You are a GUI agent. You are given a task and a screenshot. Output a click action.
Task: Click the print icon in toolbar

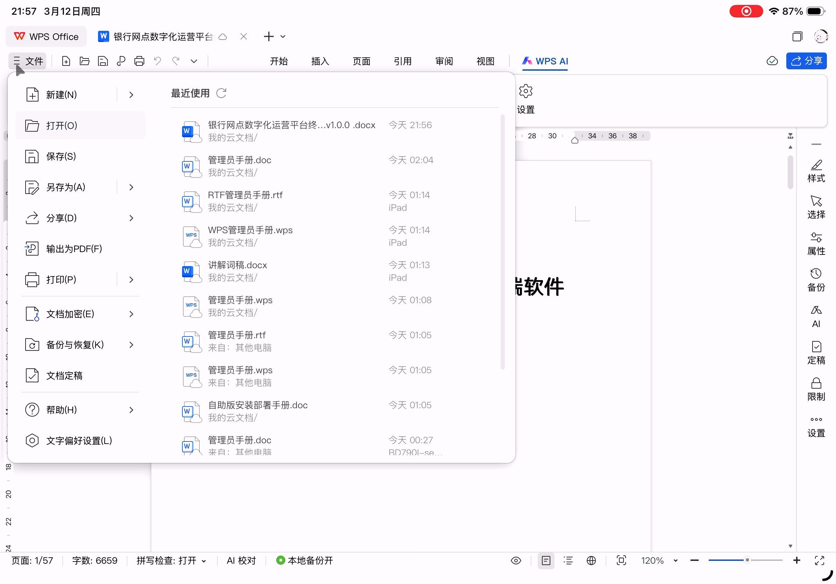(139, 61)
